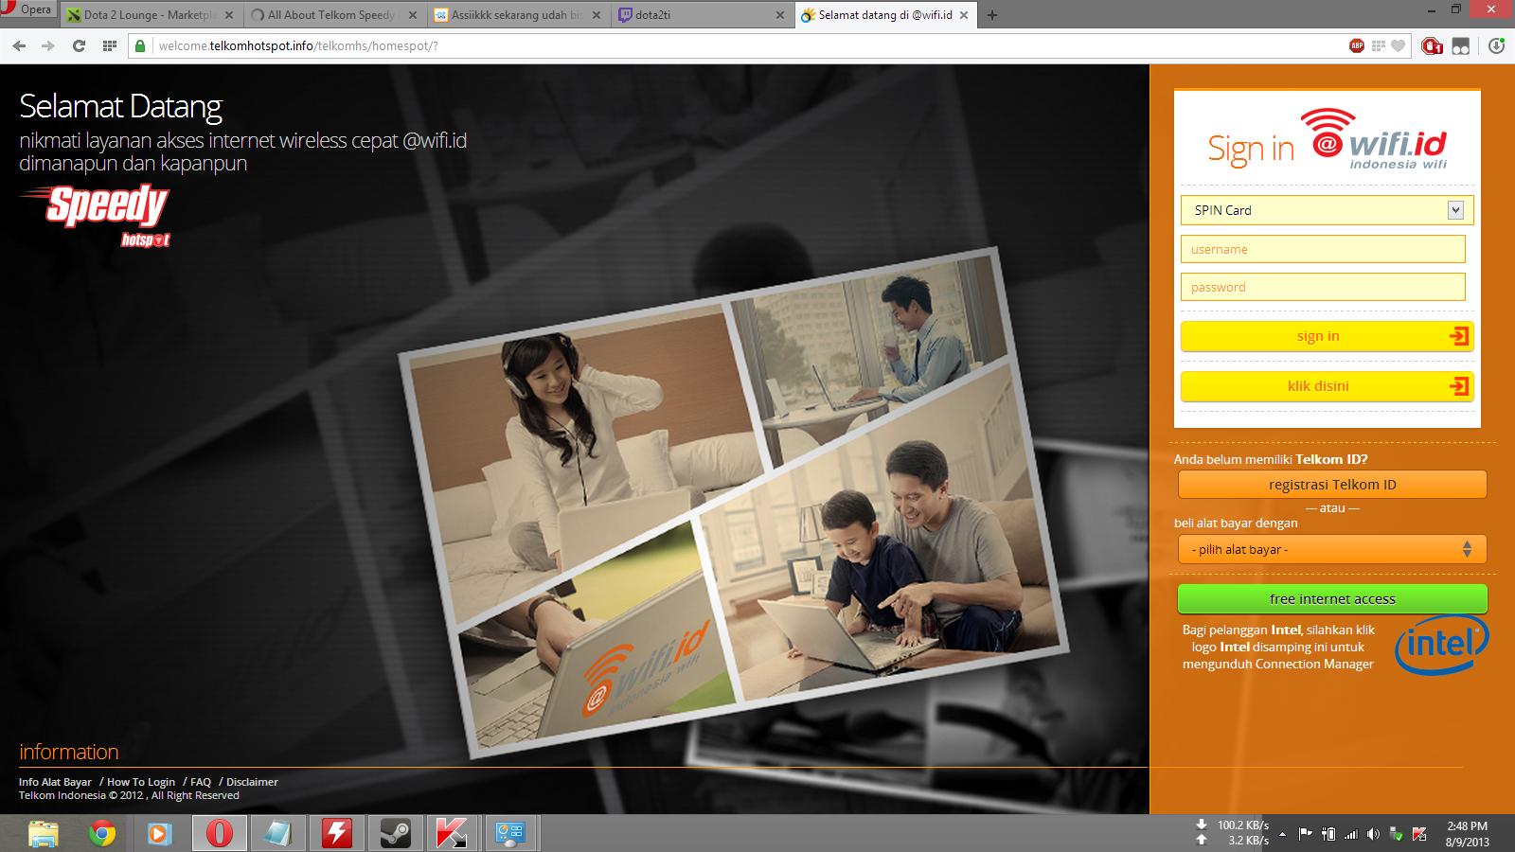The width and height of the screenshot is (1515, 852).
Task: Click the grey Speed Dial add icon in address bar
Action: point(1378,45)
